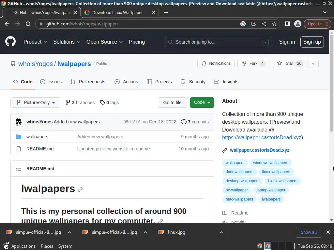
Task: Open the whoisYoges owner link
Action: click(x=35, y=64)
